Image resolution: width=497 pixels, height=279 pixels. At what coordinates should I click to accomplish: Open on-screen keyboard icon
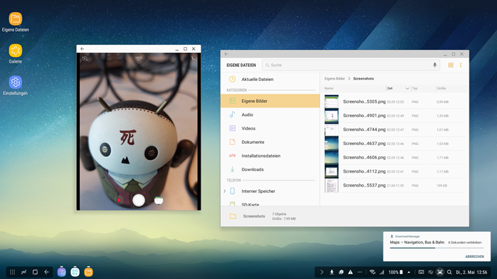pos(421,272)
